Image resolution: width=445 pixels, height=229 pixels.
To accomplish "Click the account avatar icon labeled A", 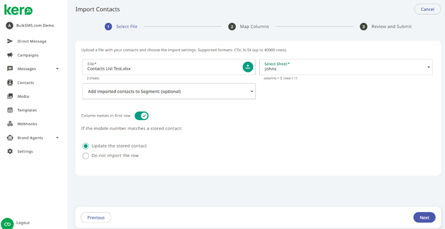I will click(9, 25).
